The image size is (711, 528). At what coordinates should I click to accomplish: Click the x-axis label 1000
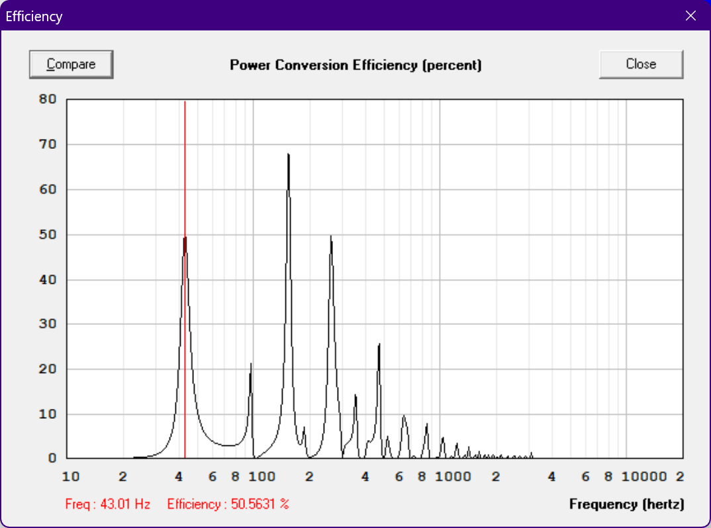pyautogui.click(x=453, y=477)
